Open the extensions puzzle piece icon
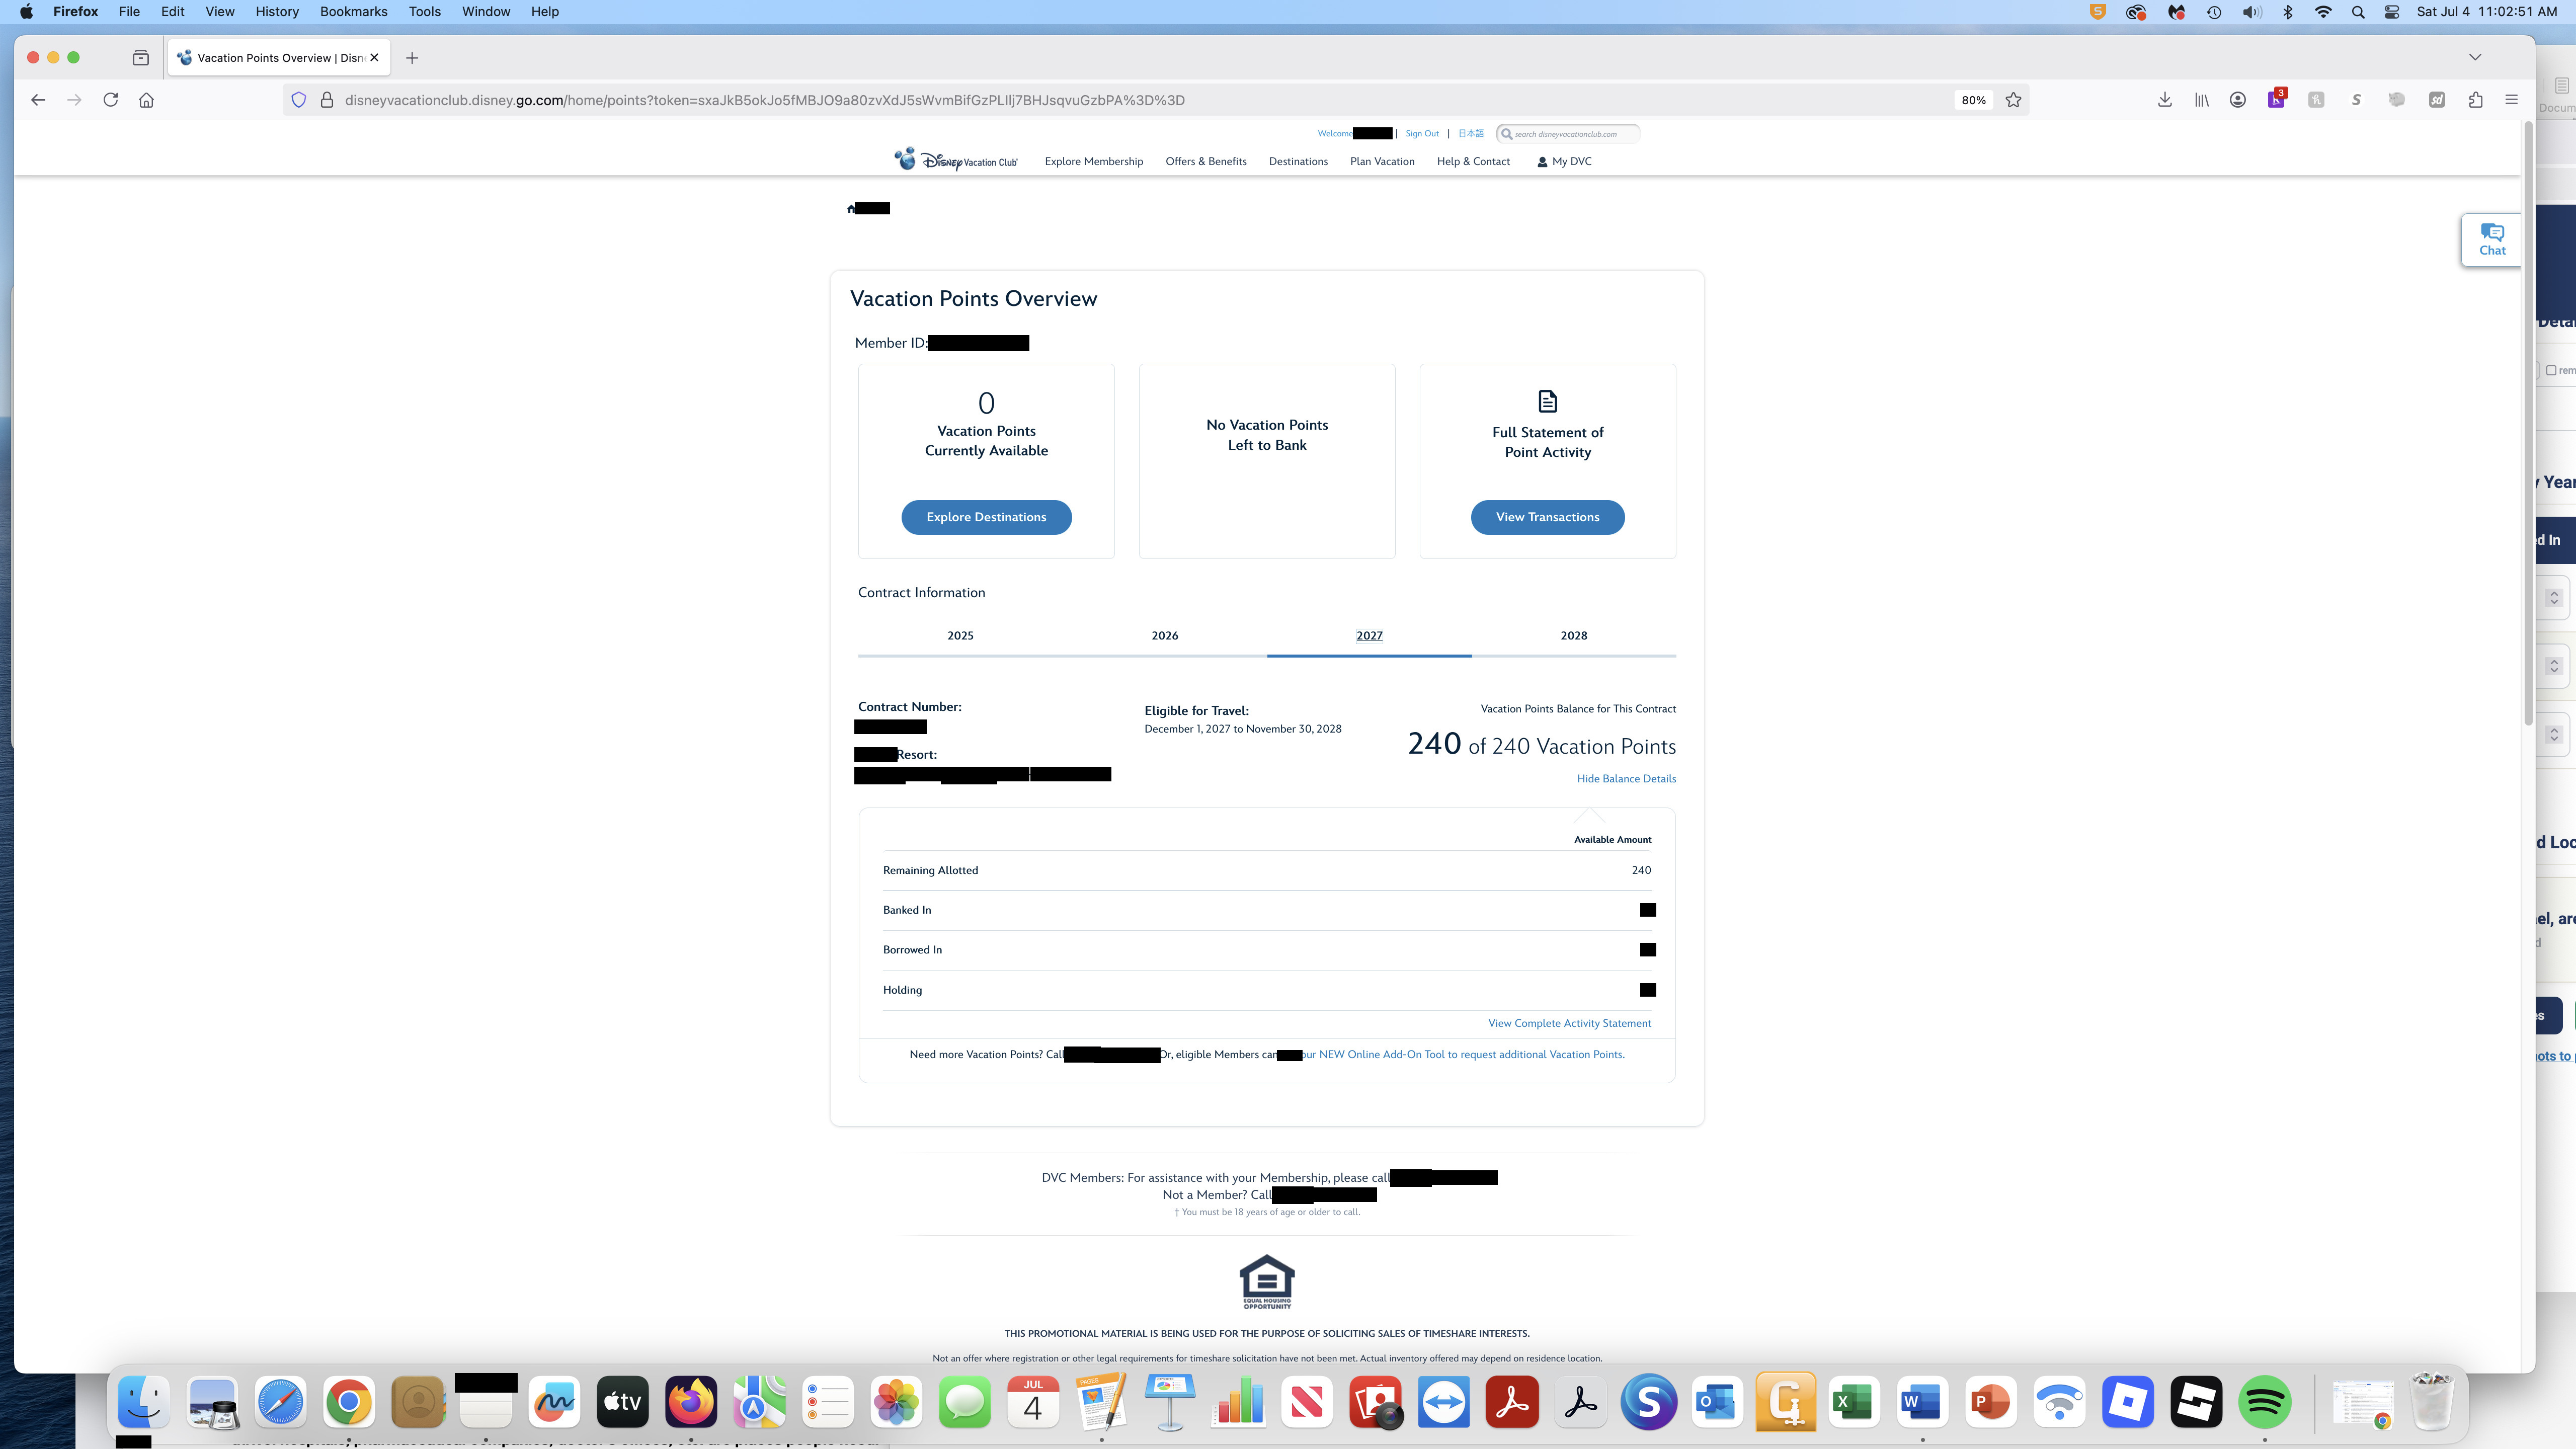Screen dimensions: 2576x1449 point(2476,100)
